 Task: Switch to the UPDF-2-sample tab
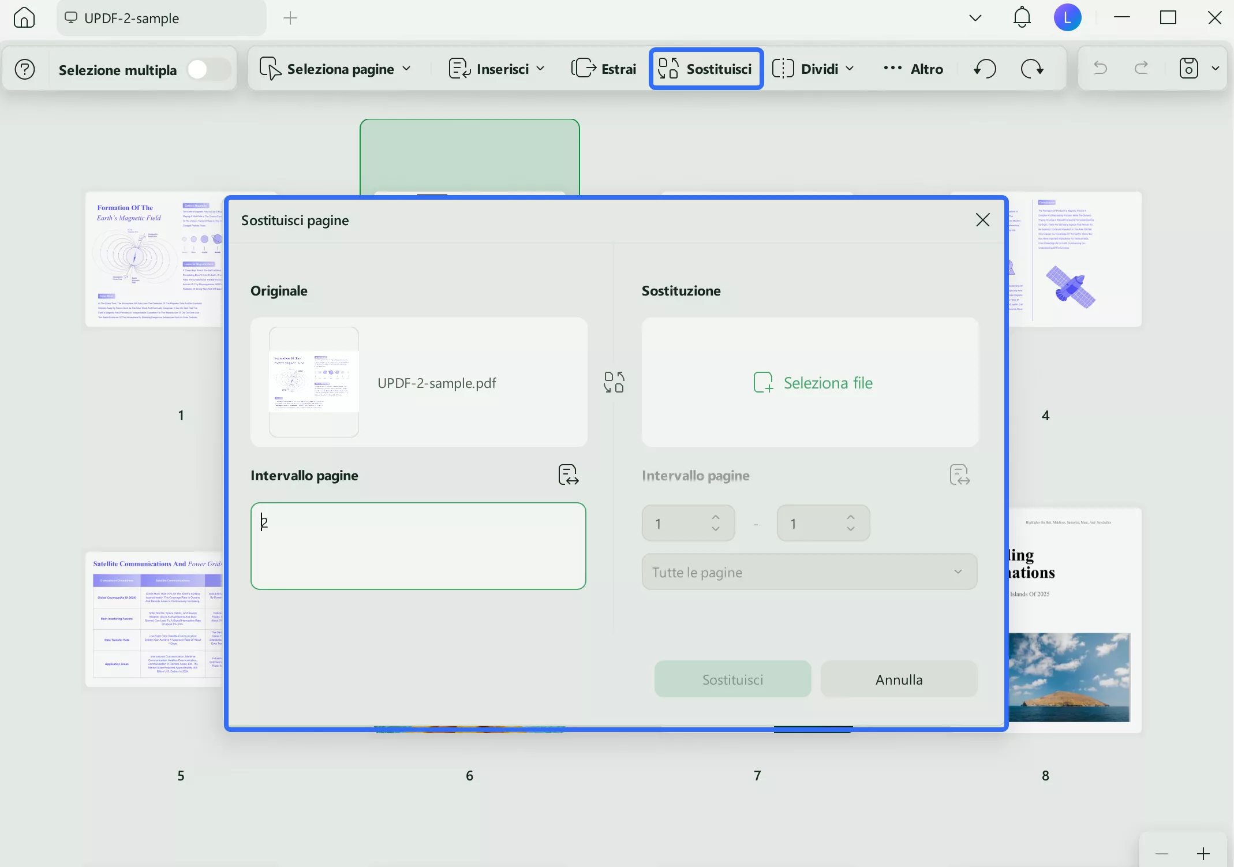pyautogui.click(x=132, y=18)
